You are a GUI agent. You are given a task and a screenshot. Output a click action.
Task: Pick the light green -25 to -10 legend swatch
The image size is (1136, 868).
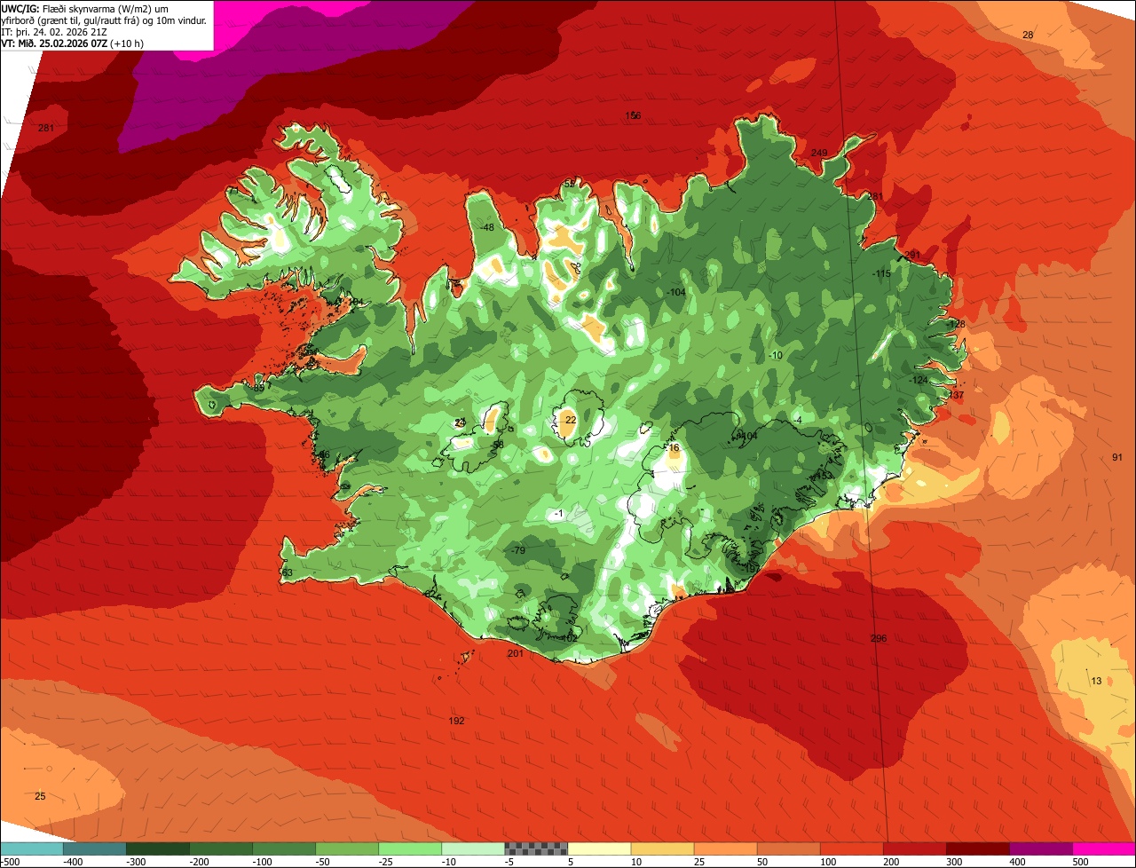pyautogui.click(x=410, y=848)
